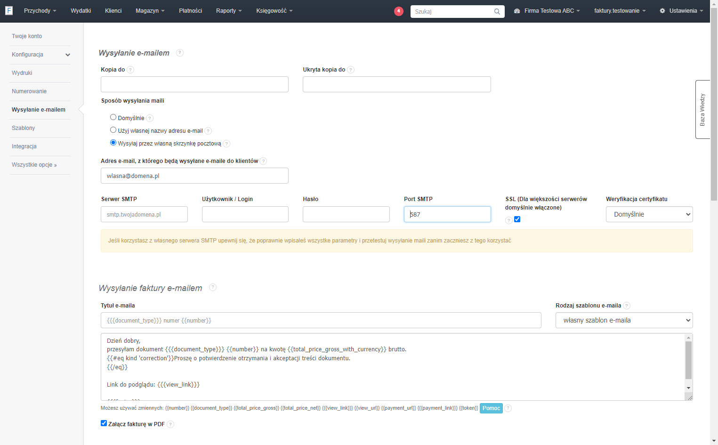Open Numerowanie in sidebar
718x445 pixels.
point(29,91)
